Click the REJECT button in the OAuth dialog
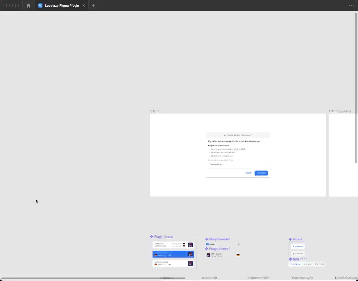This screenshot has height=281, width=358. click(248, 173)
